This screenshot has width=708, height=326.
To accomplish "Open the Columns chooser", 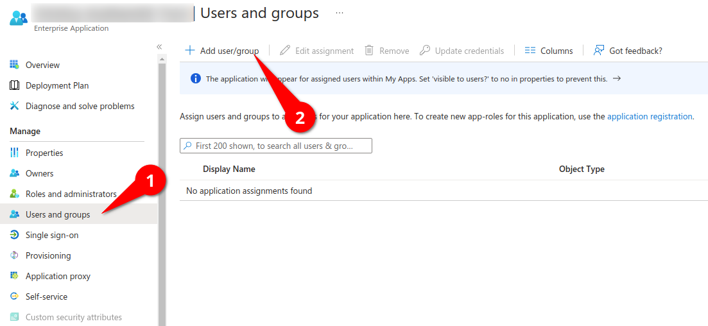I will pyautogui.click(x=548, y=51).
